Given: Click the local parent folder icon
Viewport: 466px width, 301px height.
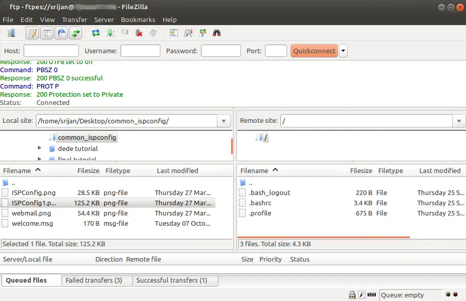Looking at the screenshot, I should tap(5, 183).
